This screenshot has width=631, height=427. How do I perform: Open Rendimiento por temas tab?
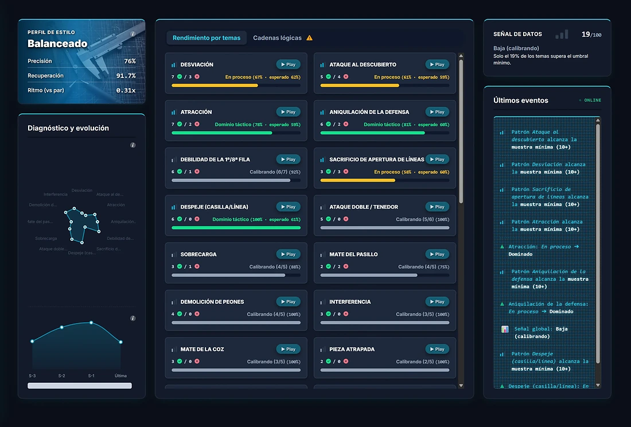click(207, 38)
